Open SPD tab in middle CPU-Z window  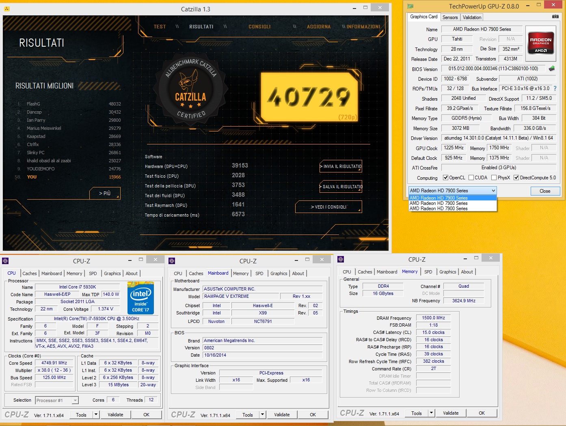tap(259, 273)
